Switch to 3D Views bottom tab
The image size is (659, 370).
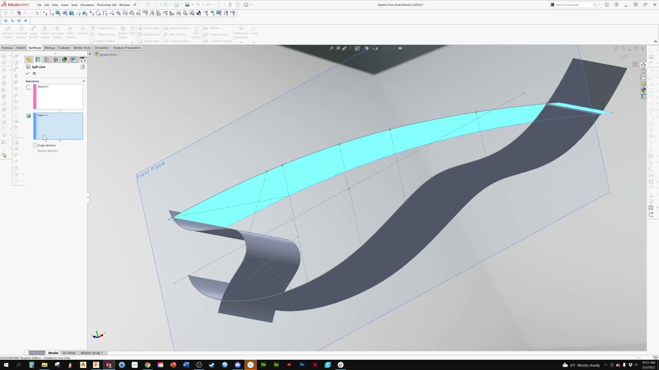tap(69, 353)
